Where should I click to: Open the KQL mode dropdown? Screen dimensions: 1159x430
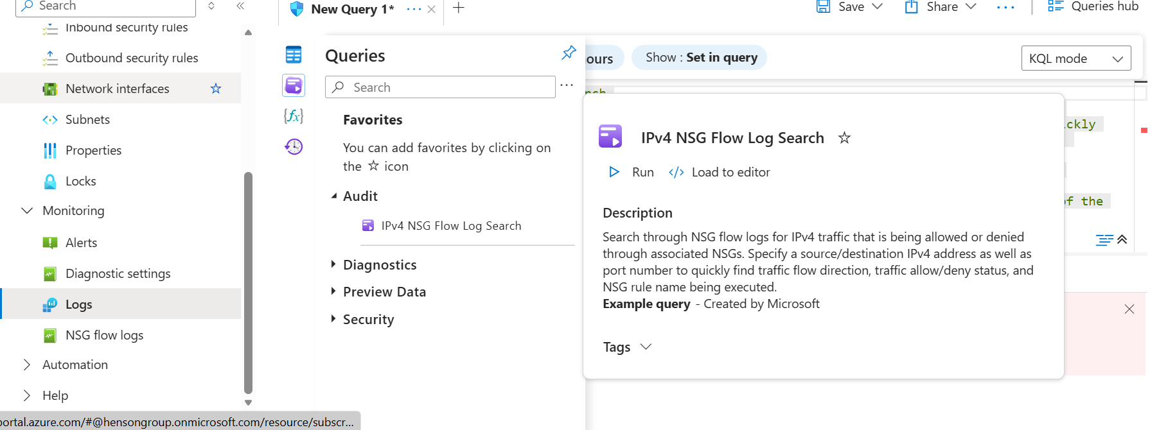pos(1076,58)
